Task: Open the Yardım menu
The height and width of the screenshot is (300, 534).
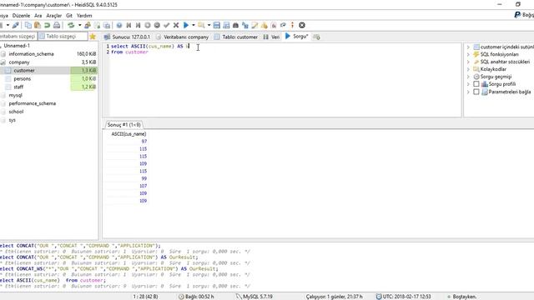Action: pyautogui.click(x=84, y=16)
